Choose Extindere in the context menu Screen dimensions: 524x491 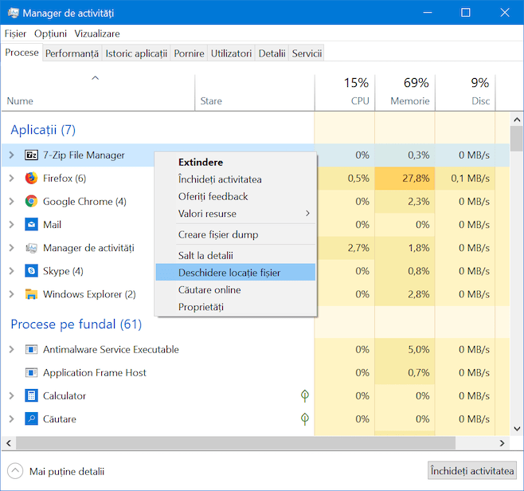(x=236, y=163)
